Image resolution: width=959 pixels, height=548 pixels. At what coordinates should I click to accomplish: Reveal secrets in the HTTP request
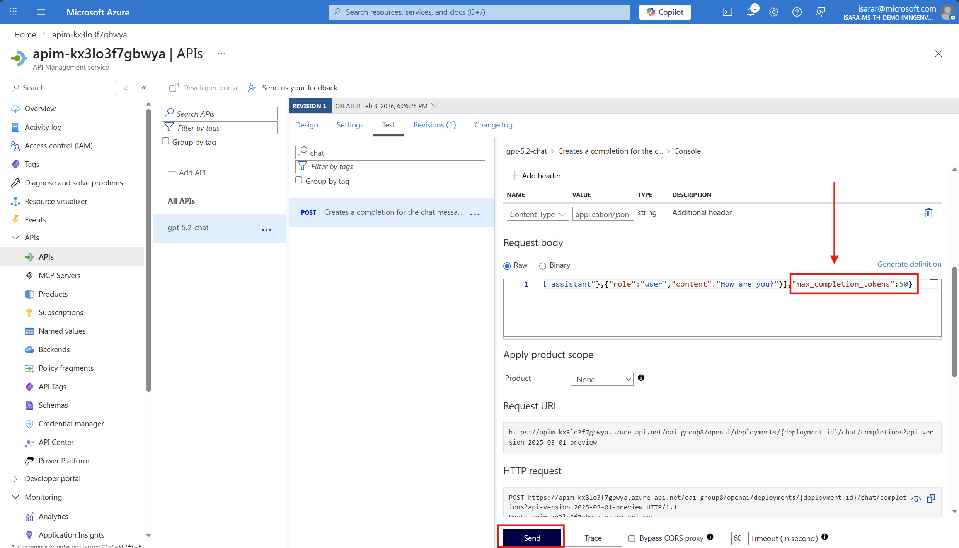pos(916,499)
